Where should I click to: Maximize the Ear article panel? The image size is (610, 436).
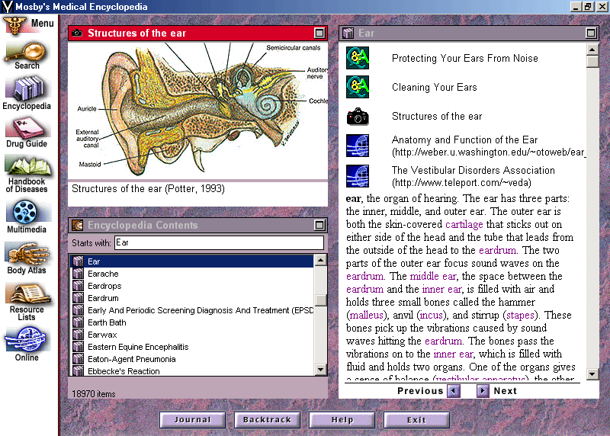tap(591, 33)
